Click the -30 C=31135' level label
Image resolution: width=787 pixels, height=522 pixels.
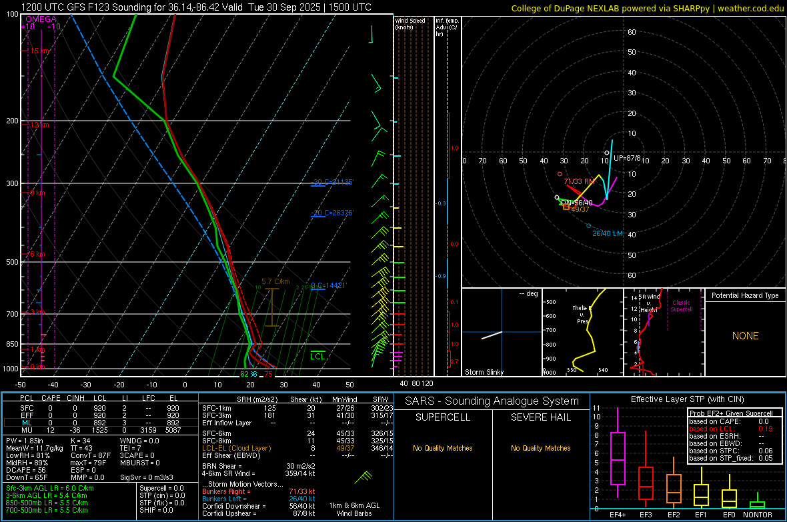coord(332,182)
